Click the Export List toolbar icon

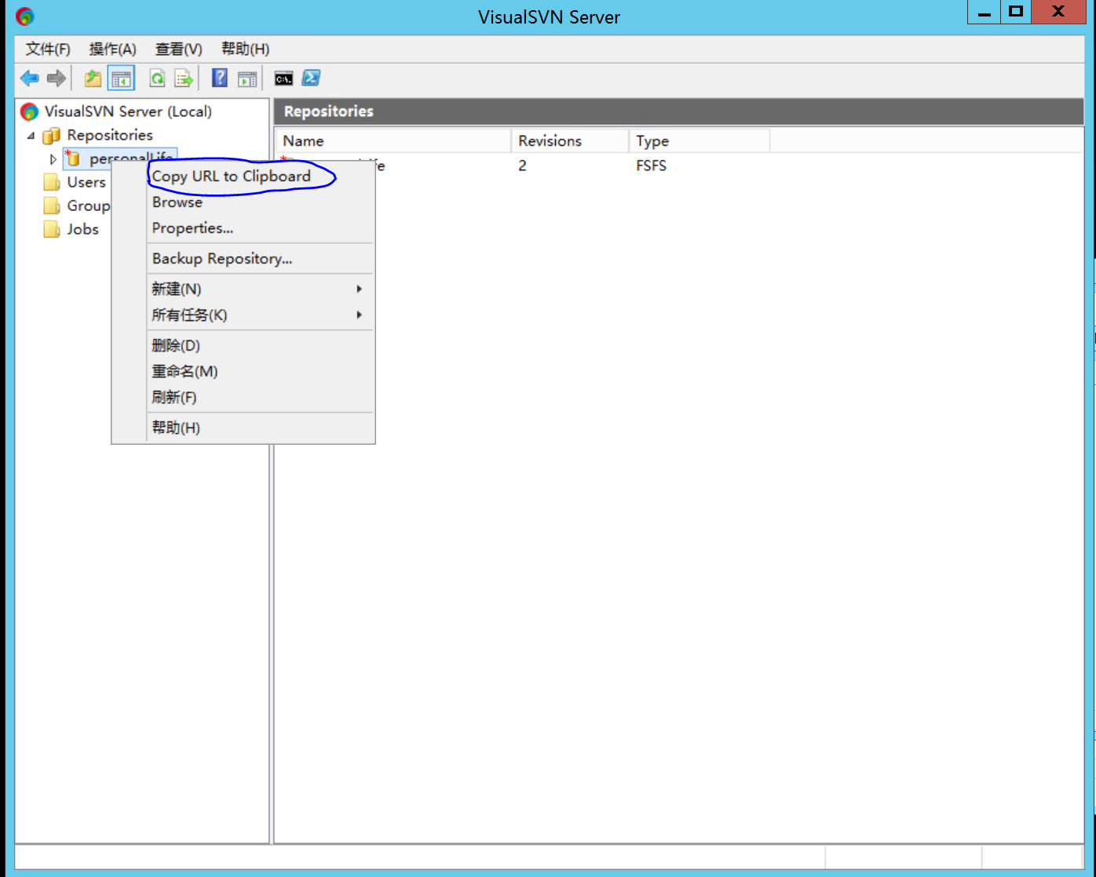(184, 78)
